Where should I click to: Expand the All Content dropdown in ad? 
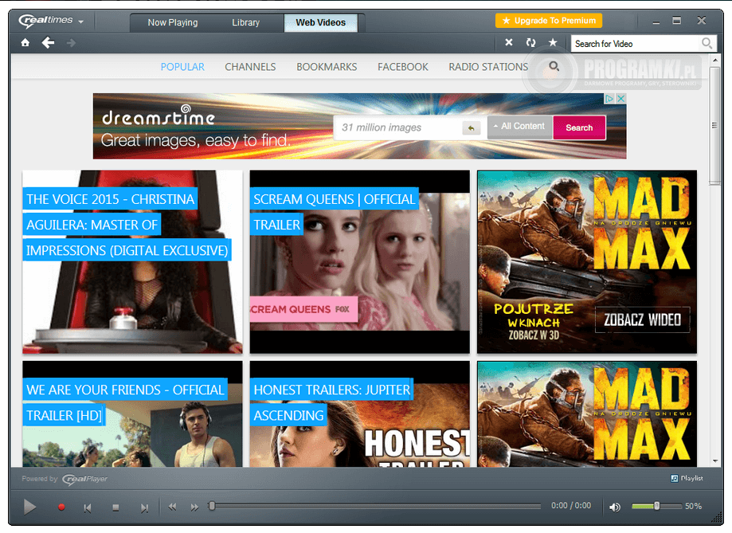point(520,127)
